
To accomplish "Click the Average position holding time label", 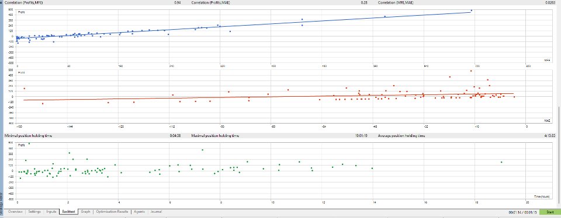I will pos(402,136).
